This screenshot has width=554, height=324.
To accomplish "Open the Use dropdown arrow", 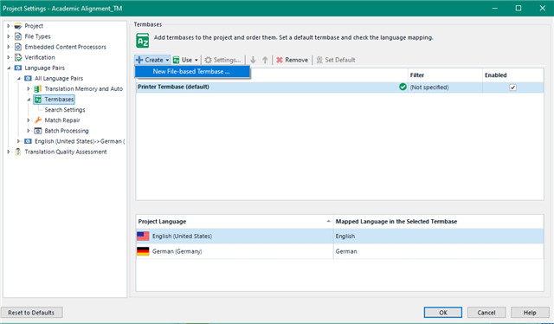I will pos(196,60).
